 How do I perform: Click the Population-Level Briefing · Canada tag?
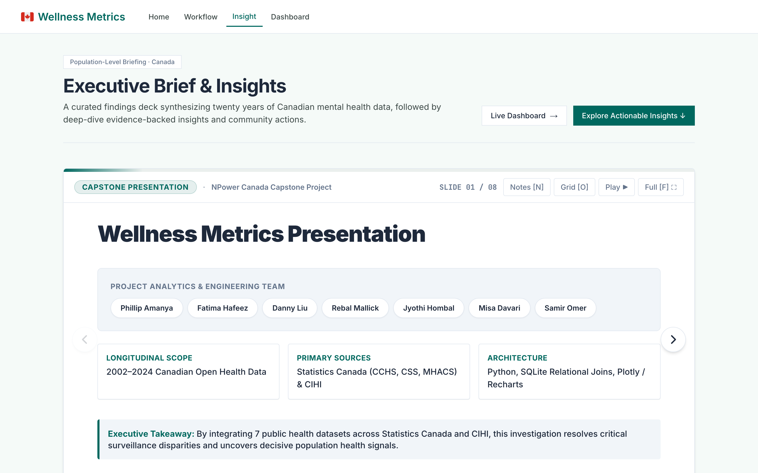(122, 62)
